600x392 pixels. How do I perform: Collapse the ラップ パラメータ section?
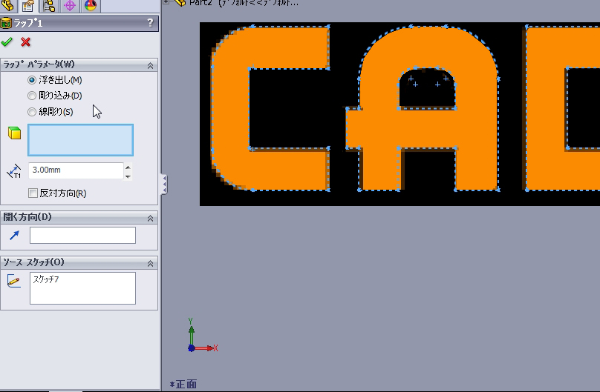[x=151, y=65]
